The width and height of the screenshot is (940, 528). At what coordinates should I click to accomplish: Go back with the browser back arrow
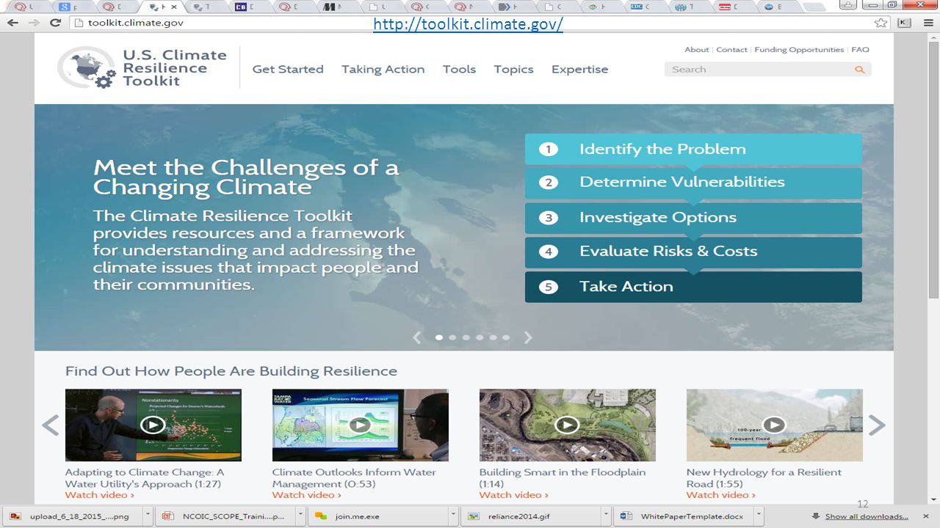pos(12,23)
